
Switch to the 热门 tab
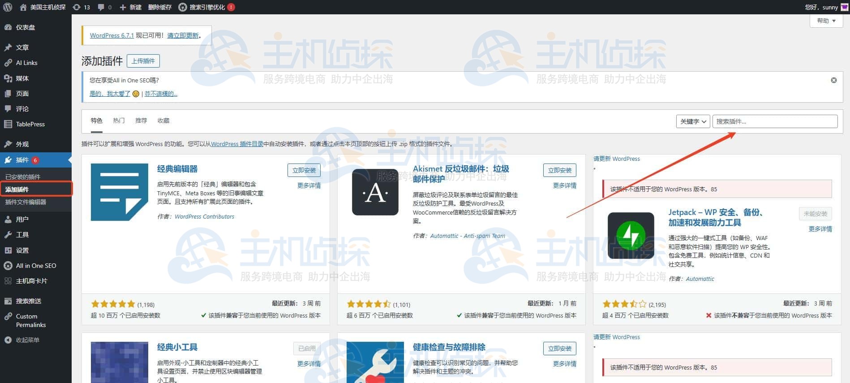[119, 120]
